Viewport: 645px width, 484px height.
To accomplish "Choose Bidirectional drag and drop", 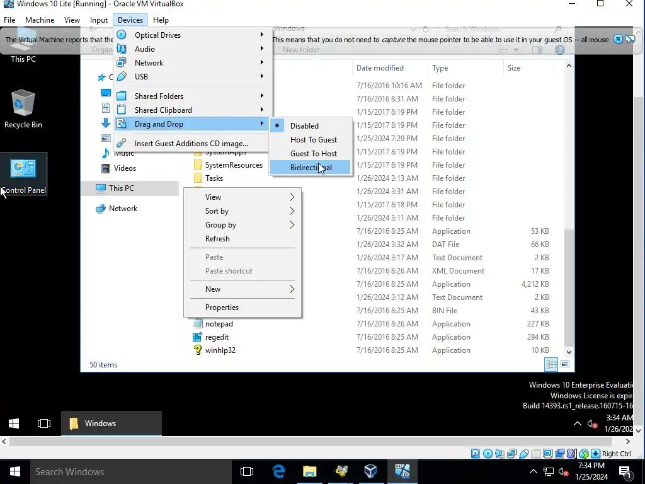I will (x=311, y=168).
